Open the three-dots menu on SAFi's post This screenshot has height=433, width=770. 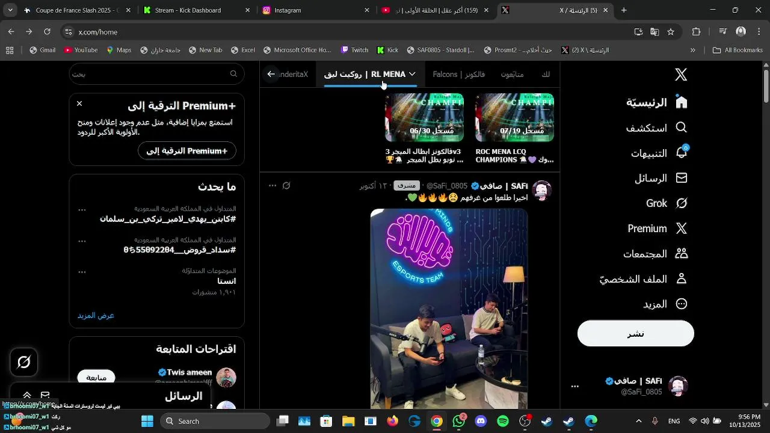[x=273, y=186]
